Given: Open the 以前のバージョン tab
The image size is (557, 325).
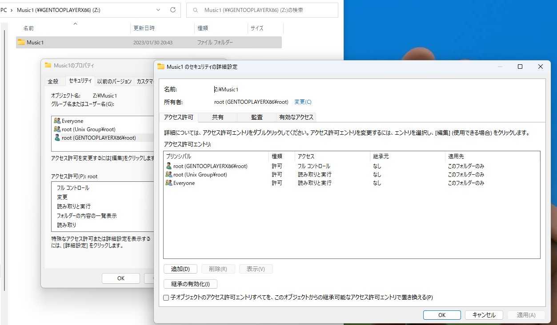Looking at the screenshot, I should point(113,81).
